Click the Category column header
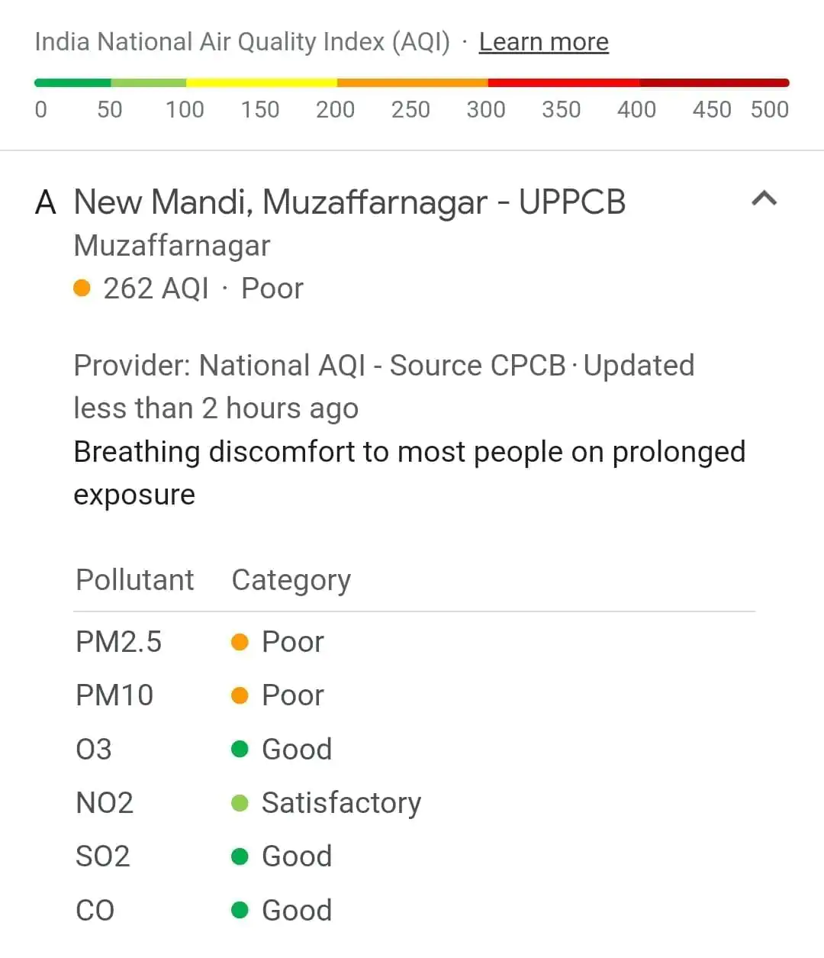The width and height of the screenshot is (824, 958). [x=291, y=580]
